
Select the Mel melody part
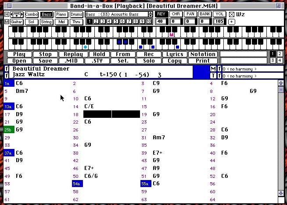[x=61, y=22]
